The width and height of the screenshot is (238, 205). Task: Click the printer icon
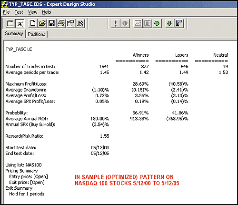coord(61,23)
